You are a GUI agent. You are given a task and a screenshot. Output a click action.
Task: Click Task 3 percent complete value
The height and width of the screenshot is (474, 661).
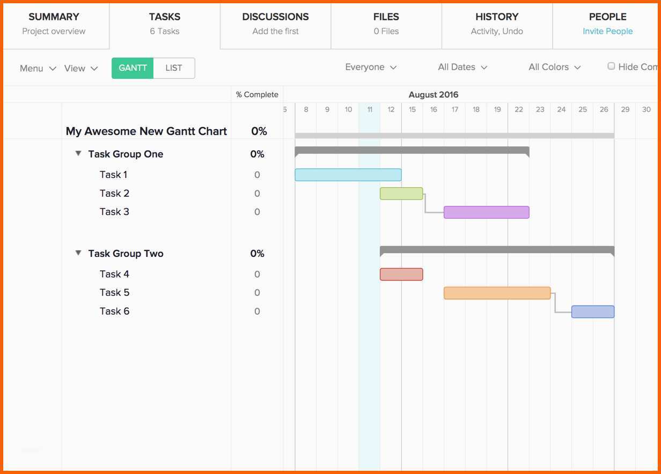tap(257, 212)
